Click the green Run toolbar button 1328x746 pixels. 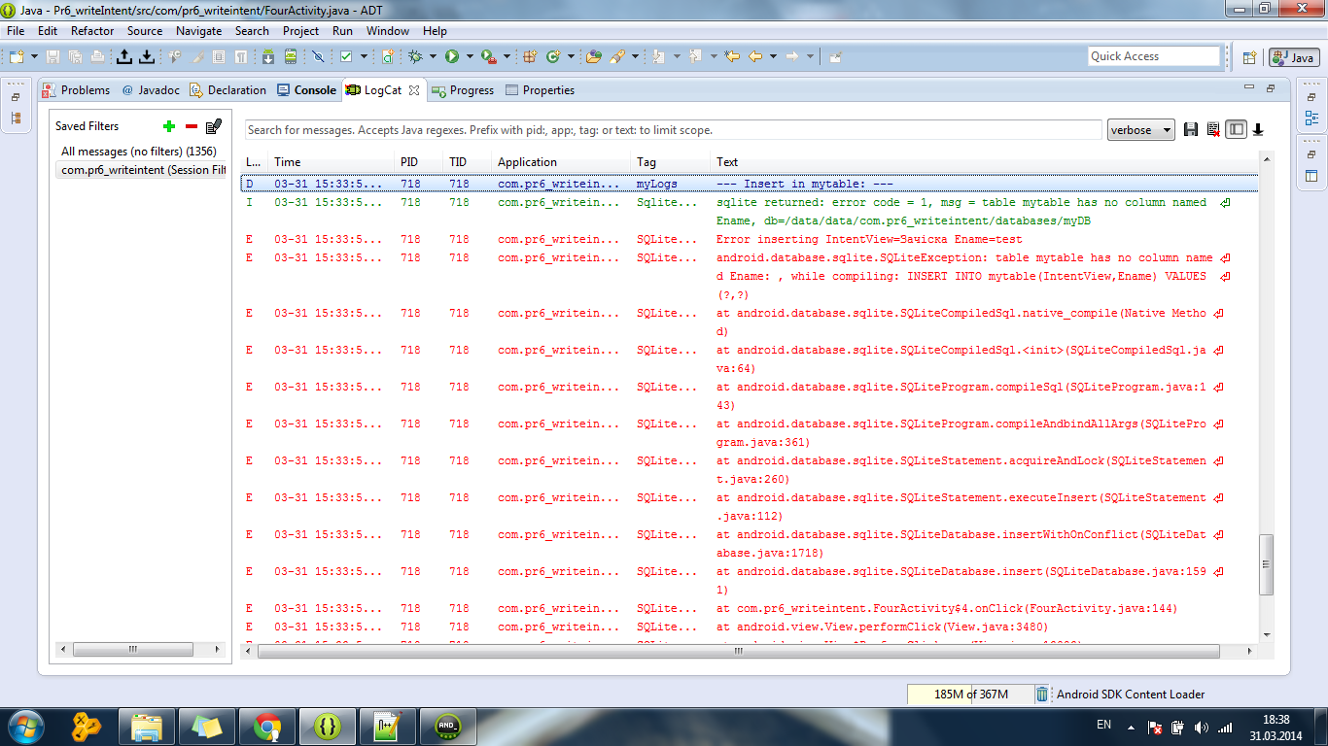[x=452, y=56]
